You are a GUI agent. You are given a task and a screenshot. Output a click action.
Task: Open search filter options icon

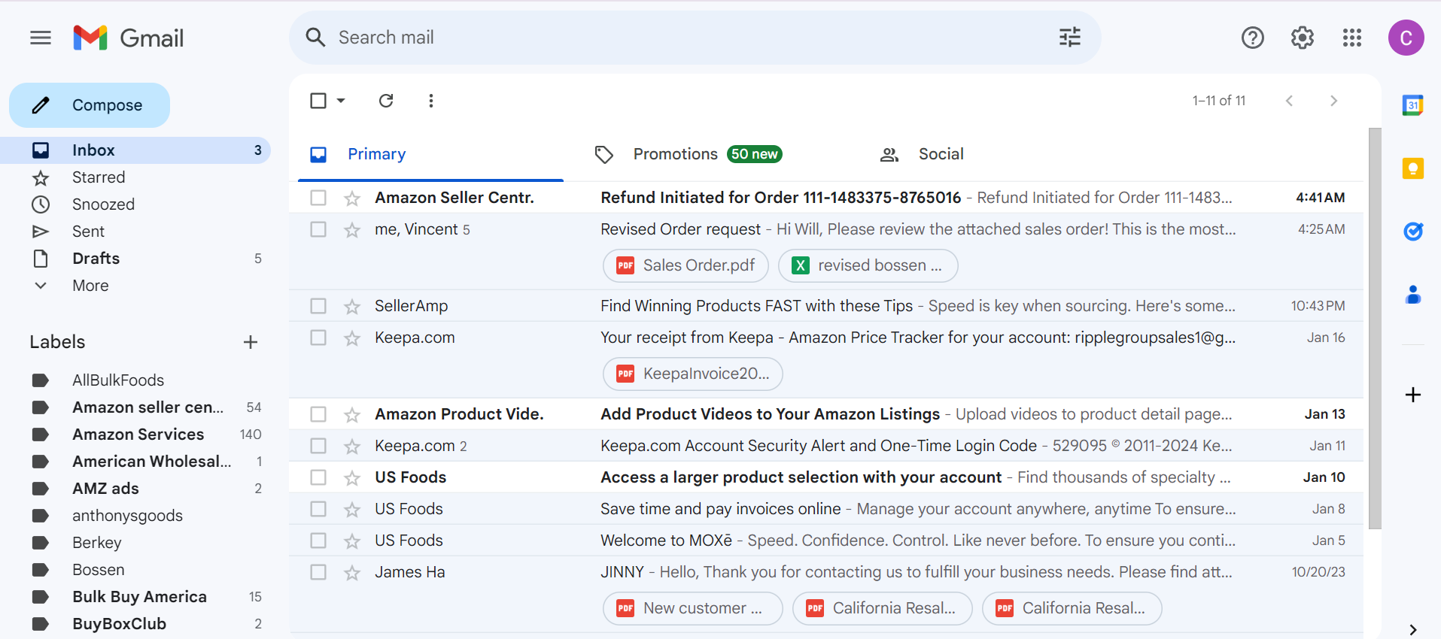1069,38
